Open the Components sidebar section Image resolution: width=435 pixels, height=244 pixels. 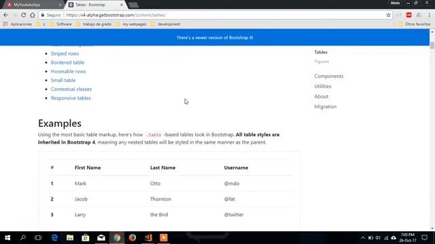pos(329,76)
